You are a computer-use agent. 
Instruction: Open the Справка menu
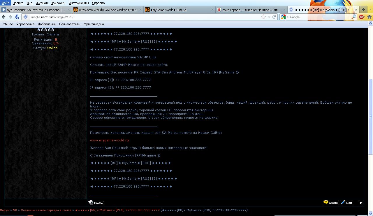pos(98,3)
